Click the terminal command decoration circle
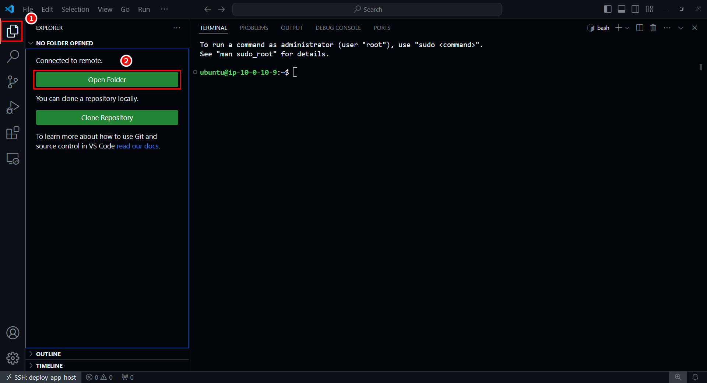The width and height of the screenshot is (707, 383). [x=195, y=72]
